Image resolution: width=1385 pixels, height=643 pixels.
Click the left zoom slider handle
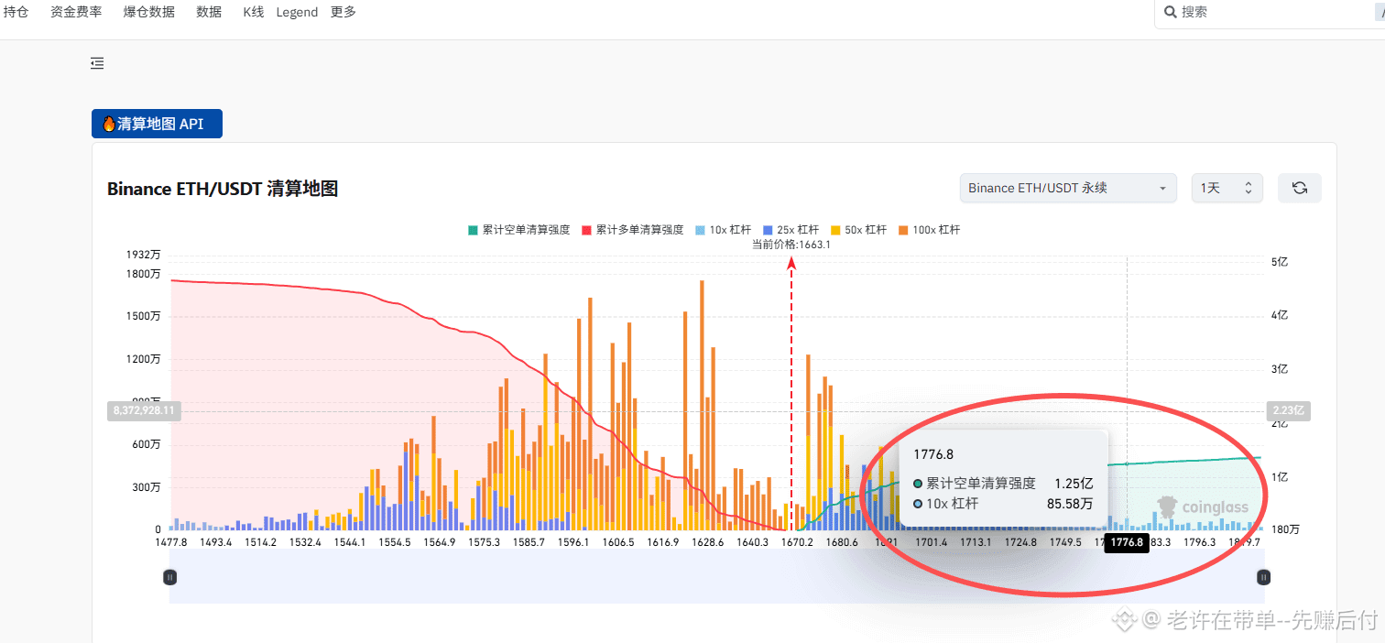[169, 577]
